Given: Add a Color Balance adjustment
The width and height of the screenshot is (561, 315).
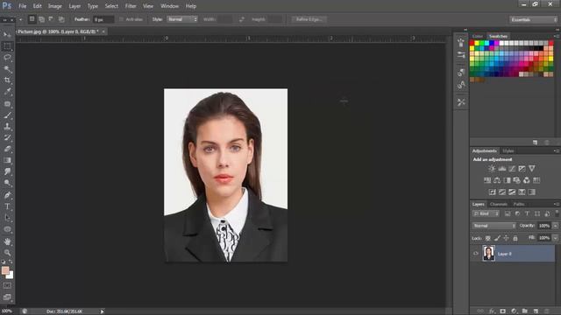Looking at the screenshot, I should click(497, 180).
